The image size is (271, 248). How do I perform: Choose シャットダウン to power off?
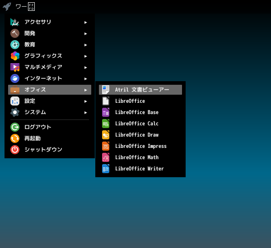[50, 150]
